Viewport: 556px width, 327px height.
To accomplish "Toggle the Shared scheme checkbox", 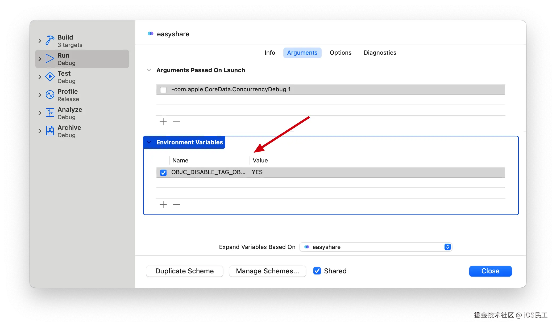I will (317, 271).
